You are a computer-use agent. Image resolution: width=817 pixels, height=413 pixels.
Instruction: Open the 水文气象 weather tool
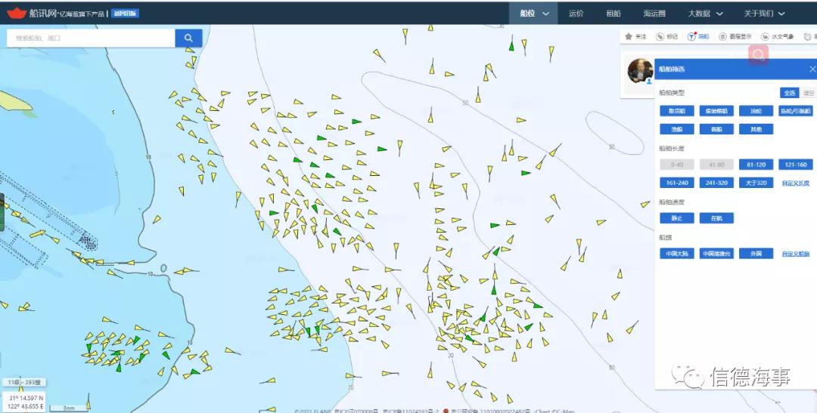(x=766, y=36)
